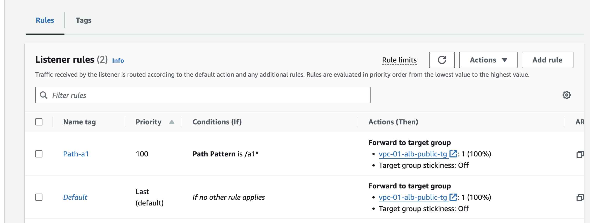Select all rules header checkbox
590x223 pixels.
pyautogui.click(x=39, y=122)
